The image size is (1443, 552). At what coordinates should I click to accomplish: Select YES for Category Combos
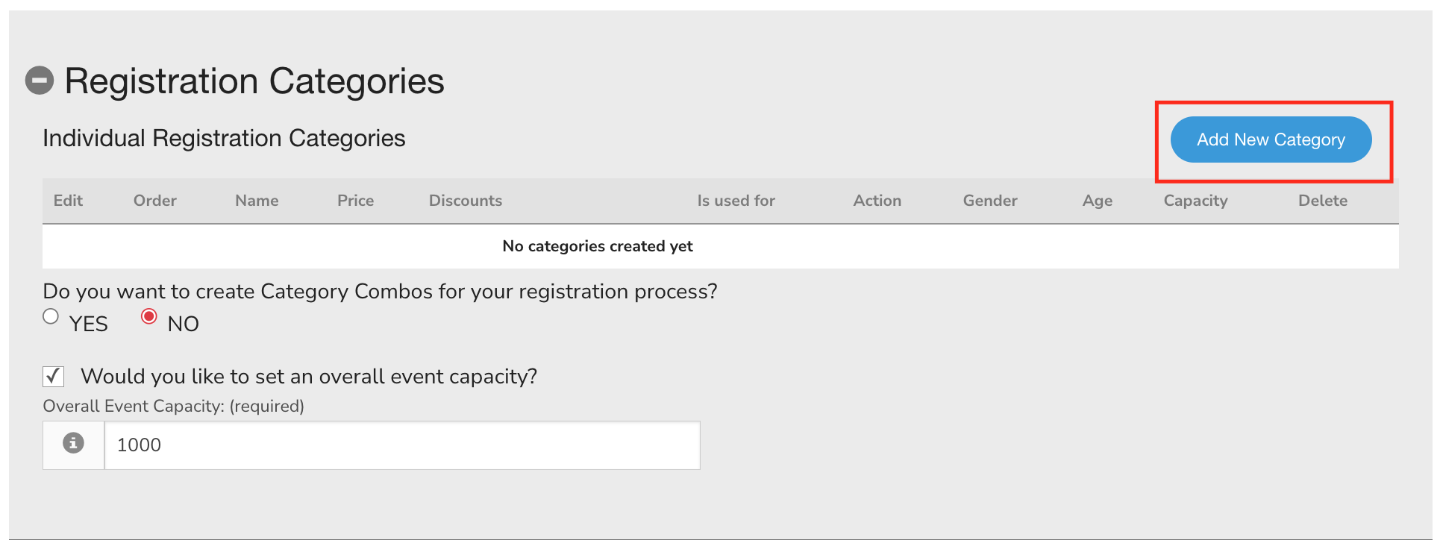click(51, 317)
